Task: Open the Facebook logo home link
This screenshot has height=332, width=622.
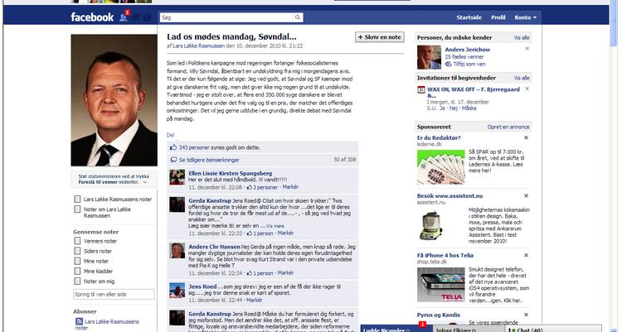Action: [92, 17]
